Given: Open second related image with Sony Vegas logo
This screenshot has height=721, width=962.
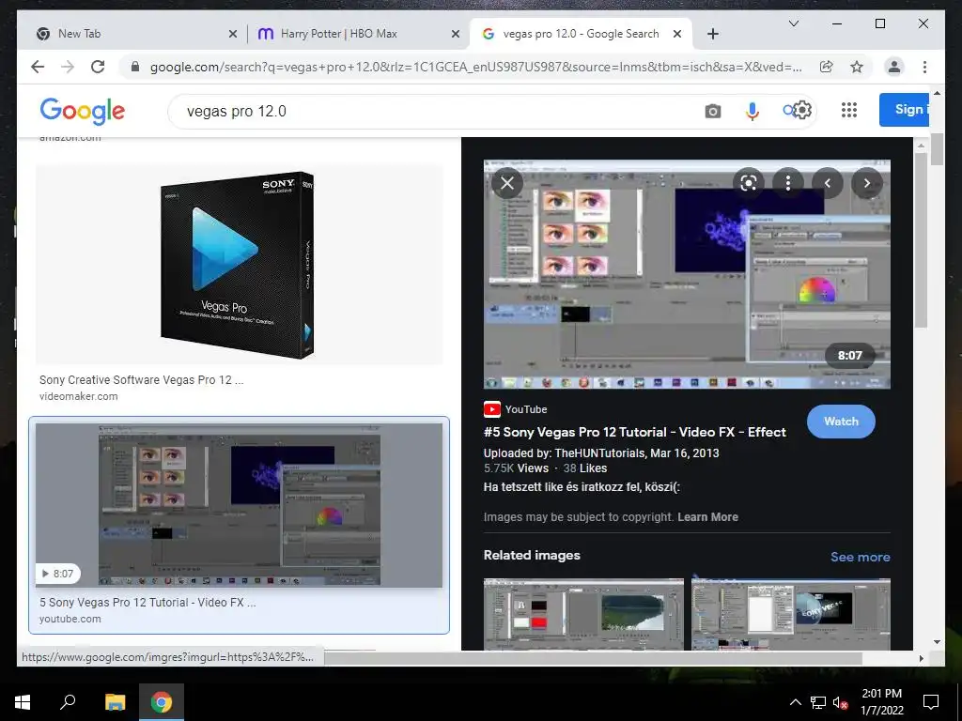Looking at the screenshot, I should pos(791,614).
